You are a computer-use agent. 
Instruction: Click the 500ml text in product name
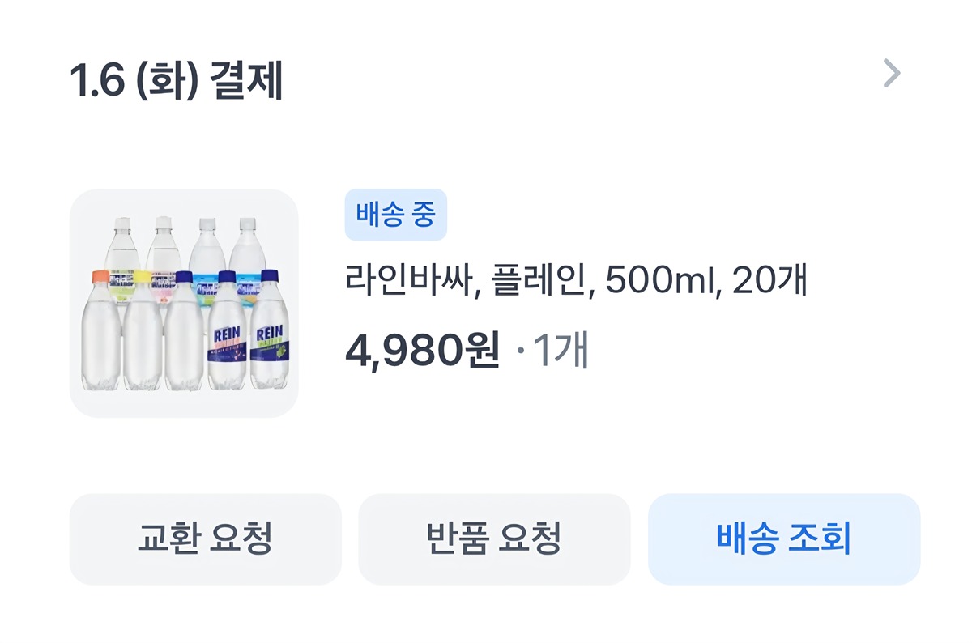tap(661, 282)
